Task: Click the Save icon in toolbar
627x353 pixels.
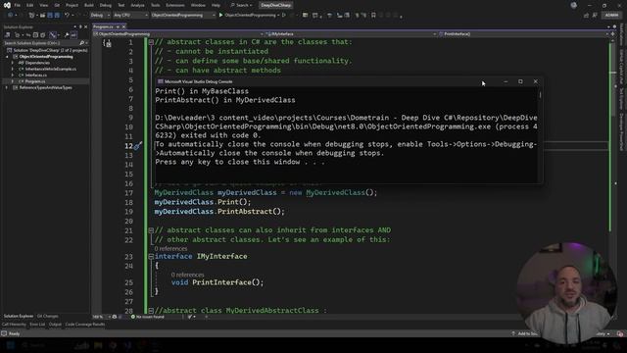Action: point(50,16)
